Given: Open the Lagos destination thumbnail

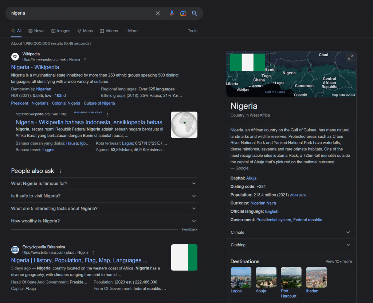Looking at the screenshot, I should pos(241,277).
